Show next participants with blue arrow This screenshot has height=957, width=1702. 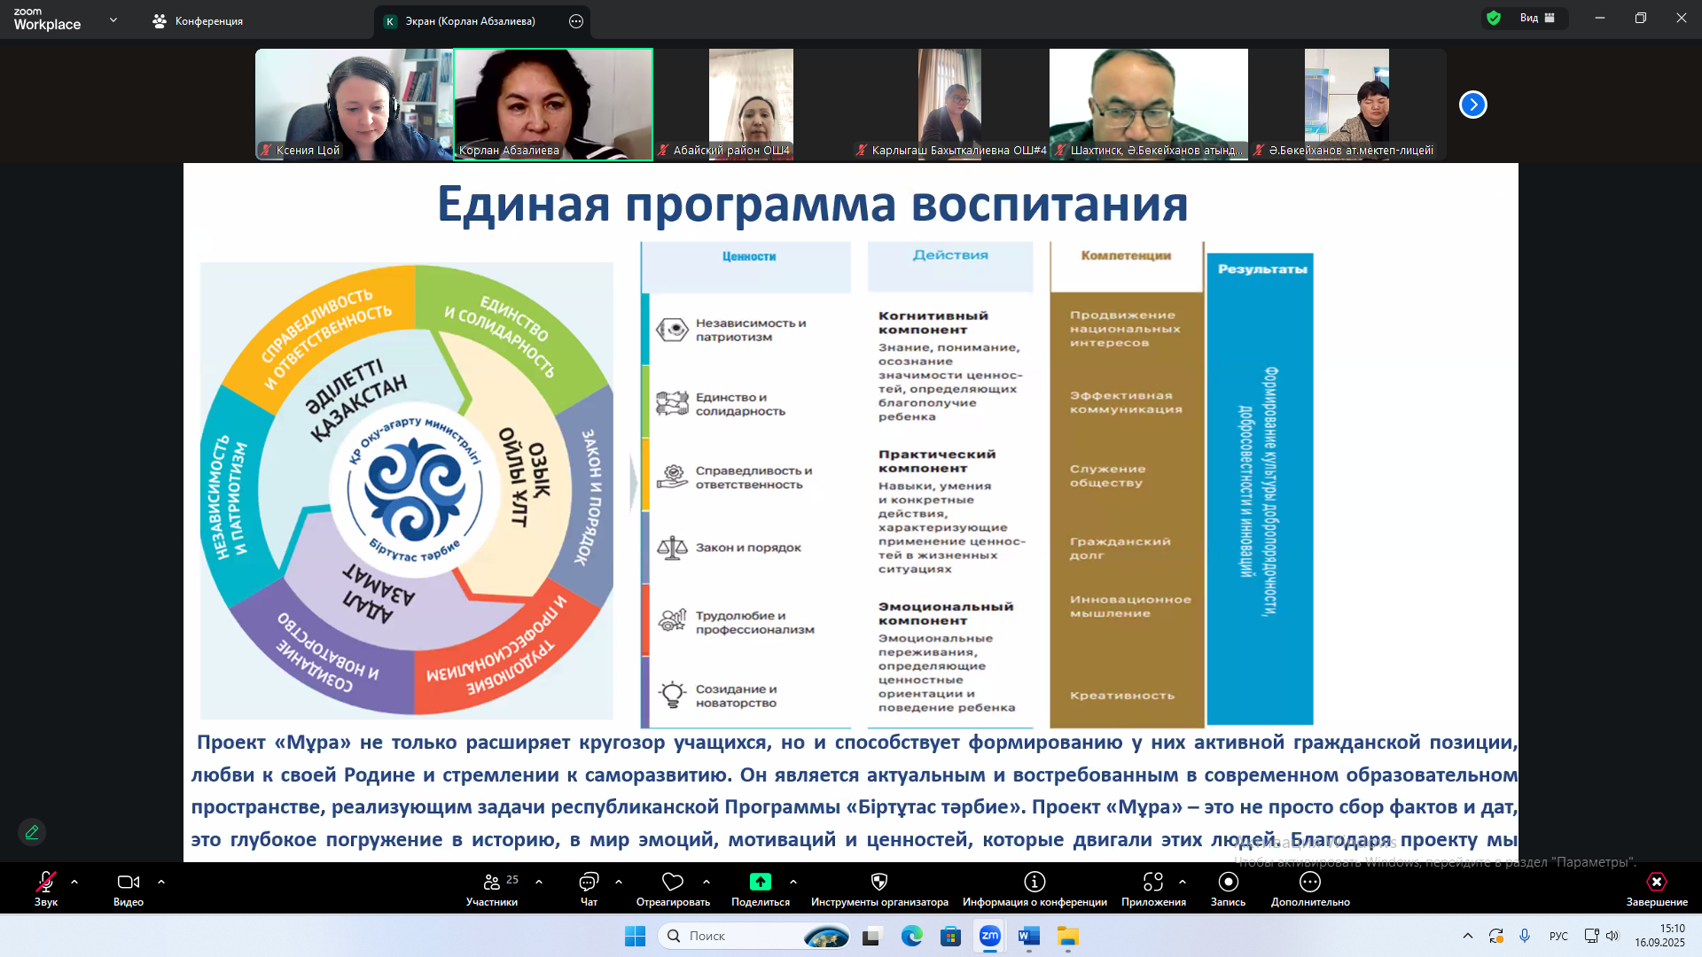(x=1472, y=105)
